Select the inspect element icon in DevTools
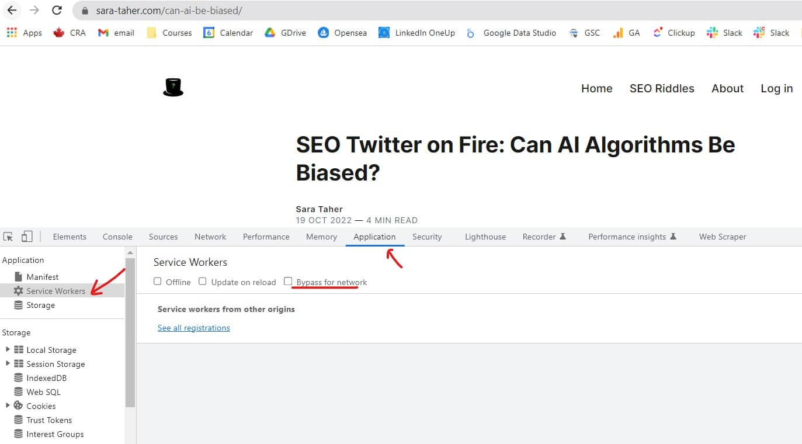Screen dimensions: 802x444 point(8,235)
